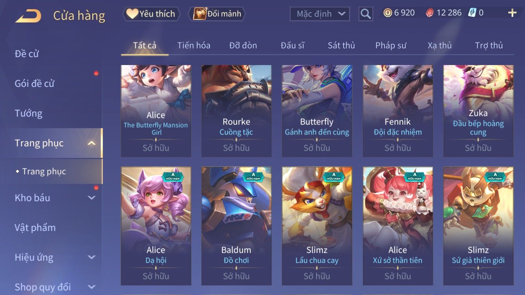Open the Mặc định sort dropdown
Screen dimensions: 525x295
320,14
